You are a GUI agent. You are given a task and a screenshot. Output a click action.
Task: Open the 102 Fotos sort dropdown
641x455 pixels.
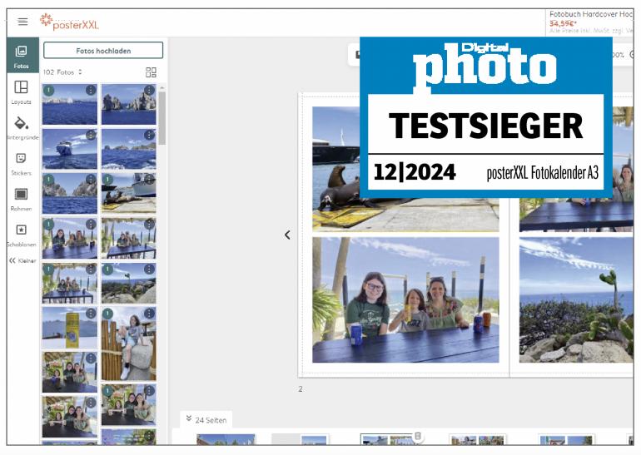tap(63, 72)
